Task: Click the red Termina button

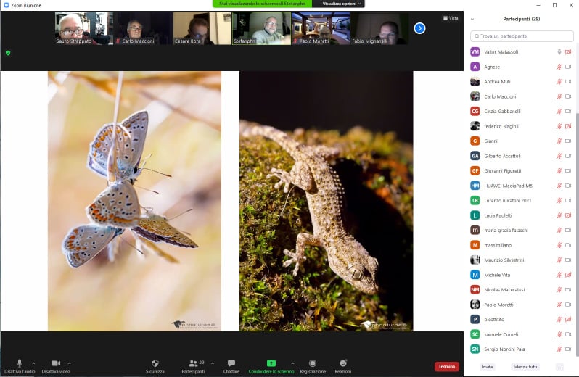Action: (446, 367)
